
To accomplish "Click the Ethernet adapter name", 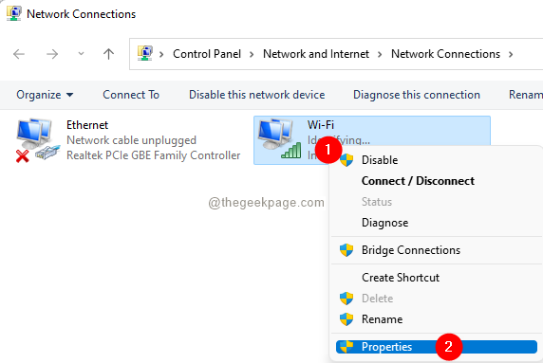I will [87, 125].
